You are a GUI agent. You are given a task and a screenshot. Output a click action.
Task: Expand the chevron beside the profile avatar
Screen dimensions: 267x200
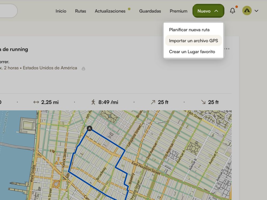[256, 11]
